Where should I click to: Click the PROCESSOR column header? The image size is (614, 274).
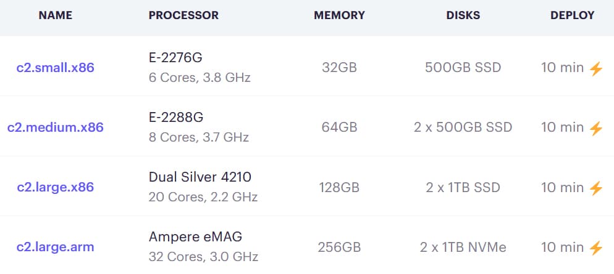[x=183, y=15]
